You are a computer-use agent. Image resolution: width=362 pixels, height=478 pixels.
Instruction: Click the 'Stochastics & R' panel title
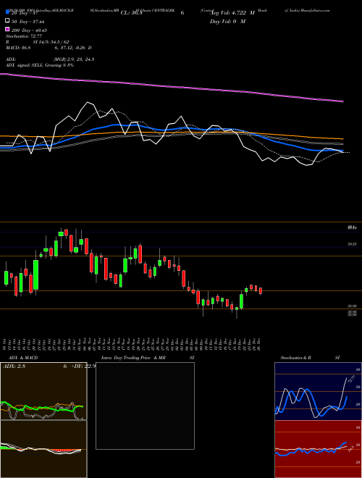tap(295, 358)
